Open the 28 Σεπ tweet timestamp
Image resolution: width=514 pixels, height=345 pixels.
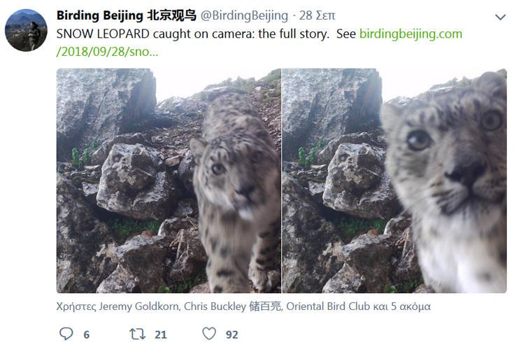[x=317, y=15]
